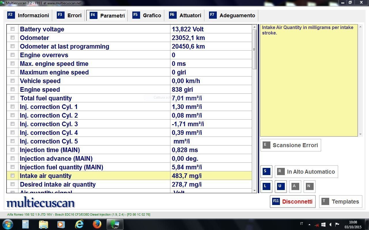Open the taskbar clock and date
The height and width of the screenshot is (230, 369).
click(353, 225)
